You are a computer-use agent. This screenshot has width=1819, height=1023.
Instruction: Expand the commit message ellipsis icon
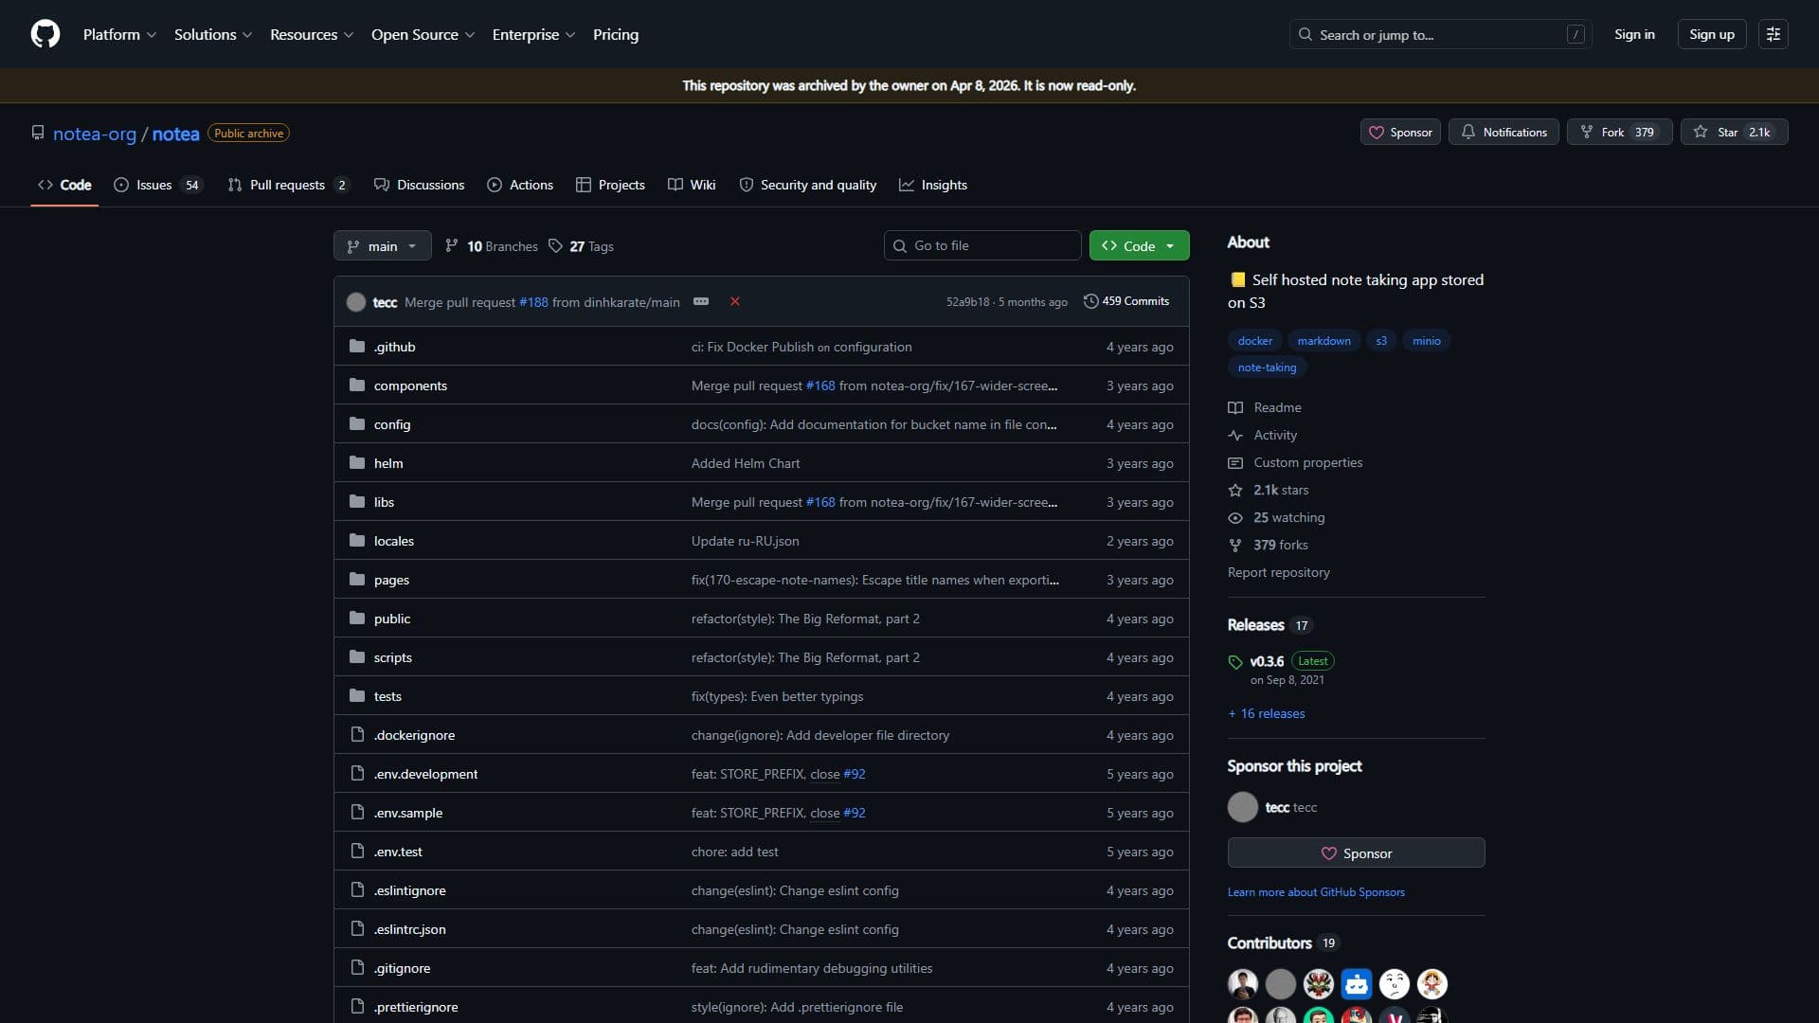coord(701,301)
